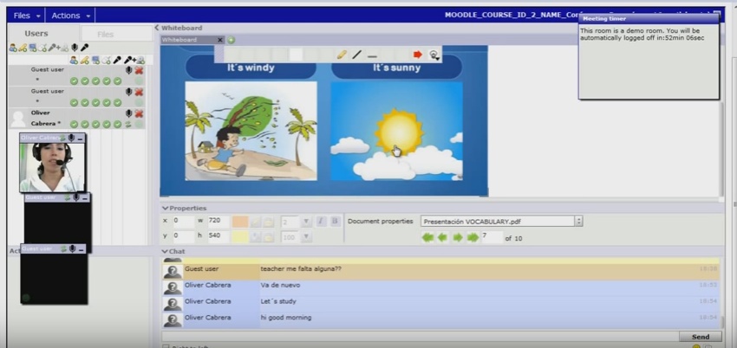Remove Oliver Cabrera with red X
Screen dimensions: 737x348
point(139,113)
